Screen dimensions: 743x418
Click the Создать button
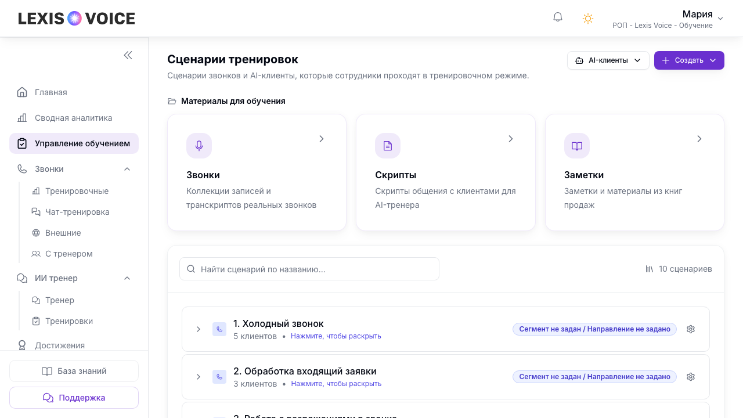(x=689, y=60)
